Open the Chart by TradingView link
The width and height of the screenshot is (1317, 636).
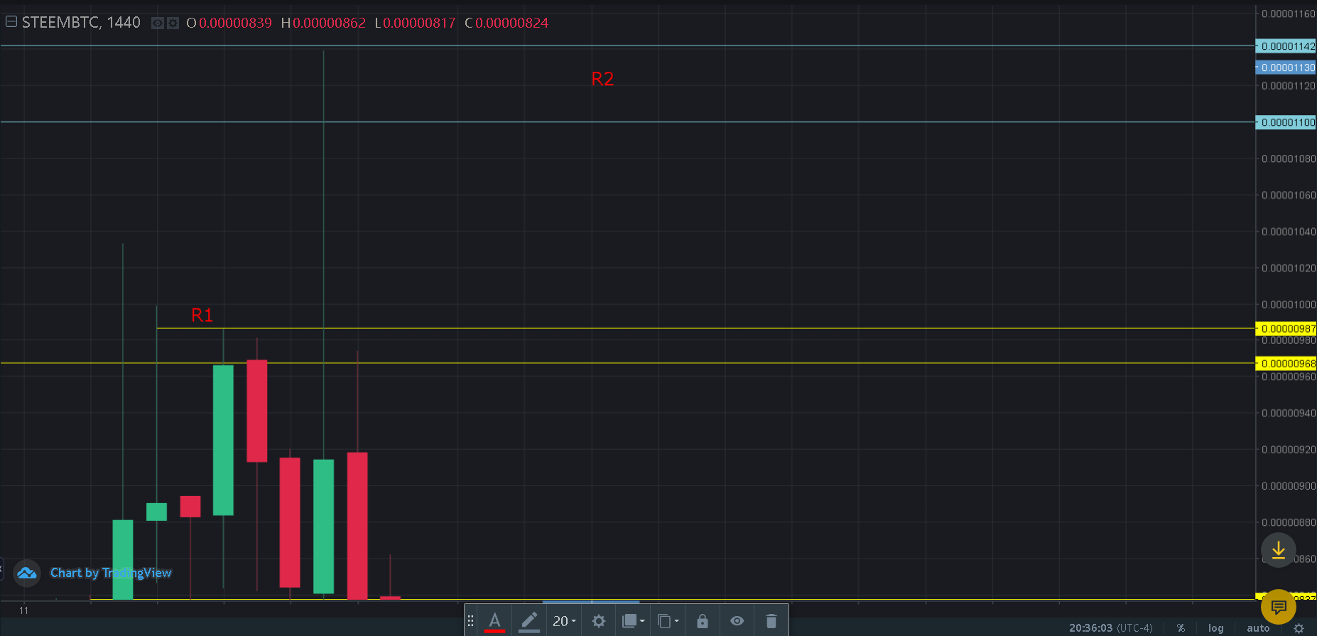[111, 573]
